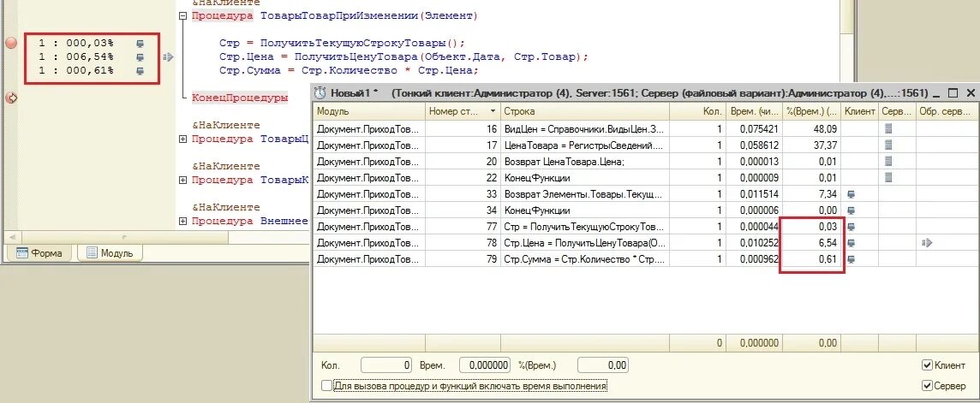Sort by Кол. column header
Viewport: 980px width, 403px height.
pos(697,112)
